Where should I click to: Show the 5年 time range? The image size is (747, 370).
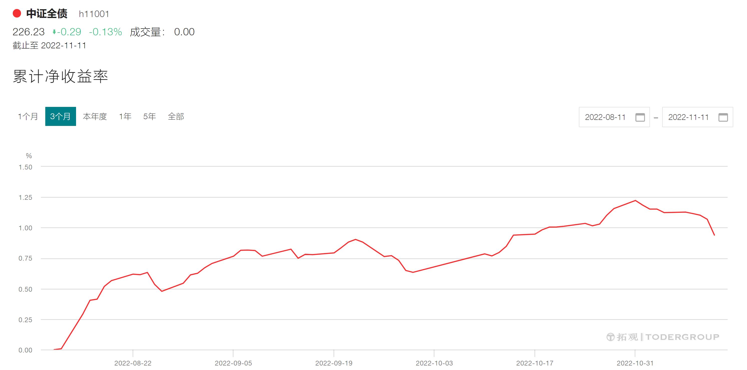(150, 117)
